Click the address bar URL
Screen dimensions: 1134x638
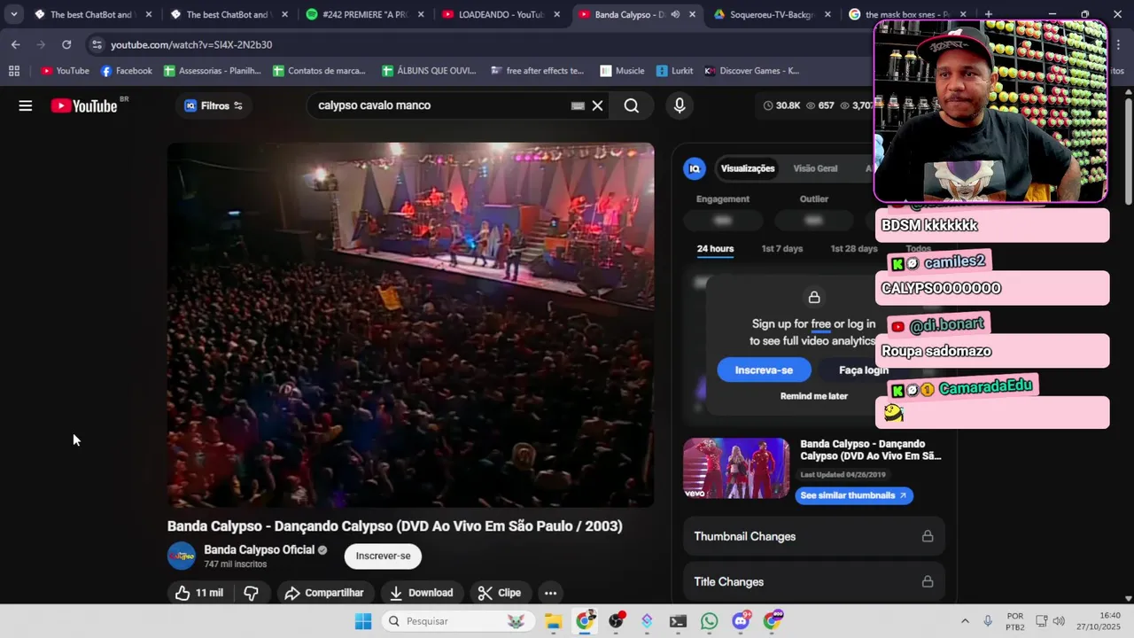(x=191, y=44)
